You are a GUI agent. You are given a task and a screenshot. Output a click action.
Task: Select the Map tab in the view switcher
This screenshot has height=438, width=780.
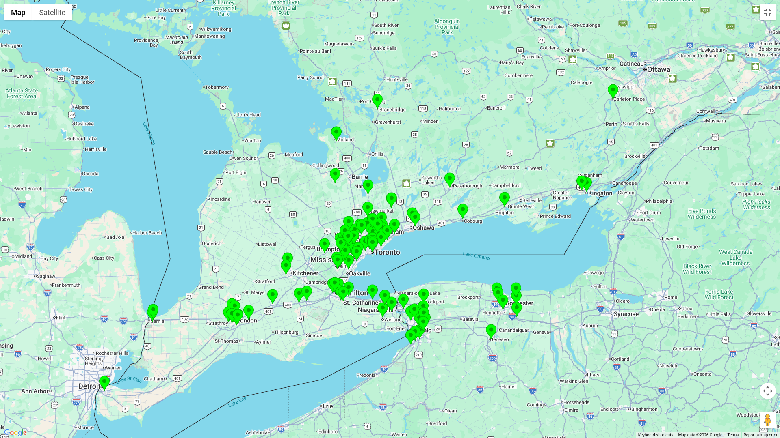pos(18,12)
